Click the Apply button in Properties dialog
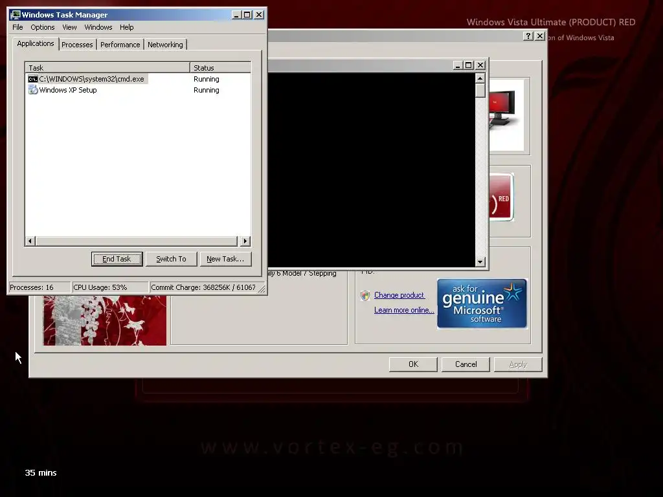Viewport: 663px width, 497px height. pyautogui.click(x=518, y=364)
